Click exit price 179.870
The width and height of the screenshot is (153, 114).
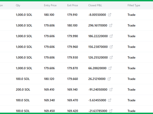(73, 68)
